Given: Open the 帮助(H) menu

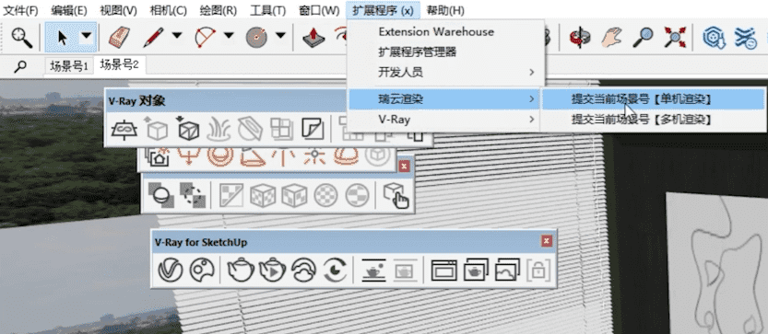Looking at the screenshot, I should 445,10.
